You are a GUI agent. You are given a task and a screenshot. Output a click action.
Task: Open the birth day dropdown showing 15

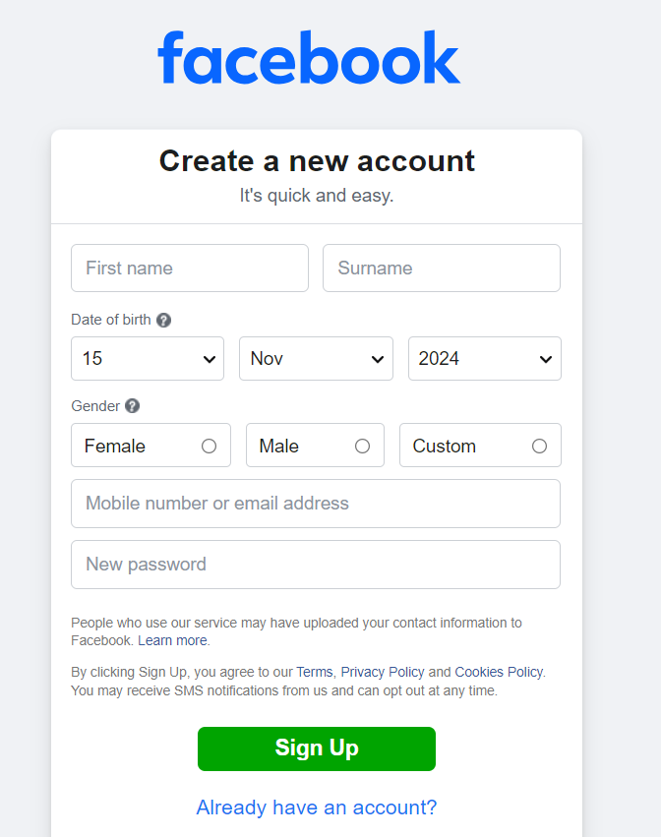[148, 358]
